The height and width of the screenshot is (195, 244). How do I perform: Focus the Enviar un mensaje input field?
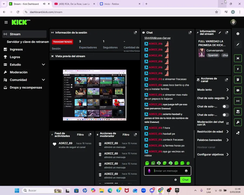coord(168,171)
